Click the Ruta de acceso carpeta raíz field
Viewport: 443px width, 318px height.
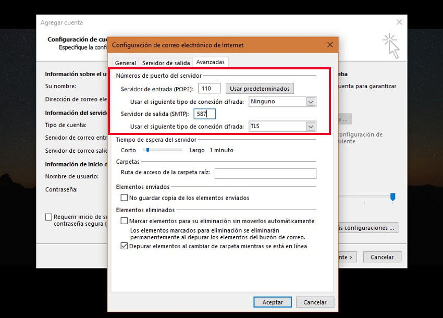coord(265,174)
